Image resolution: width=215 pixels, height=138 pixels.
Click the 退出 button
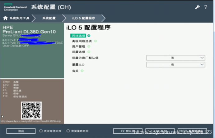(21, 131)
